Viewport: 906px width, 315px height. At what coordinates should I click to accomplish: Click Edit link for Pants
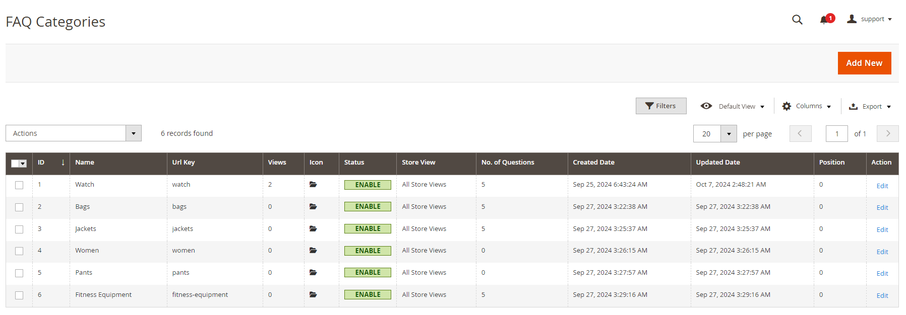882,273
